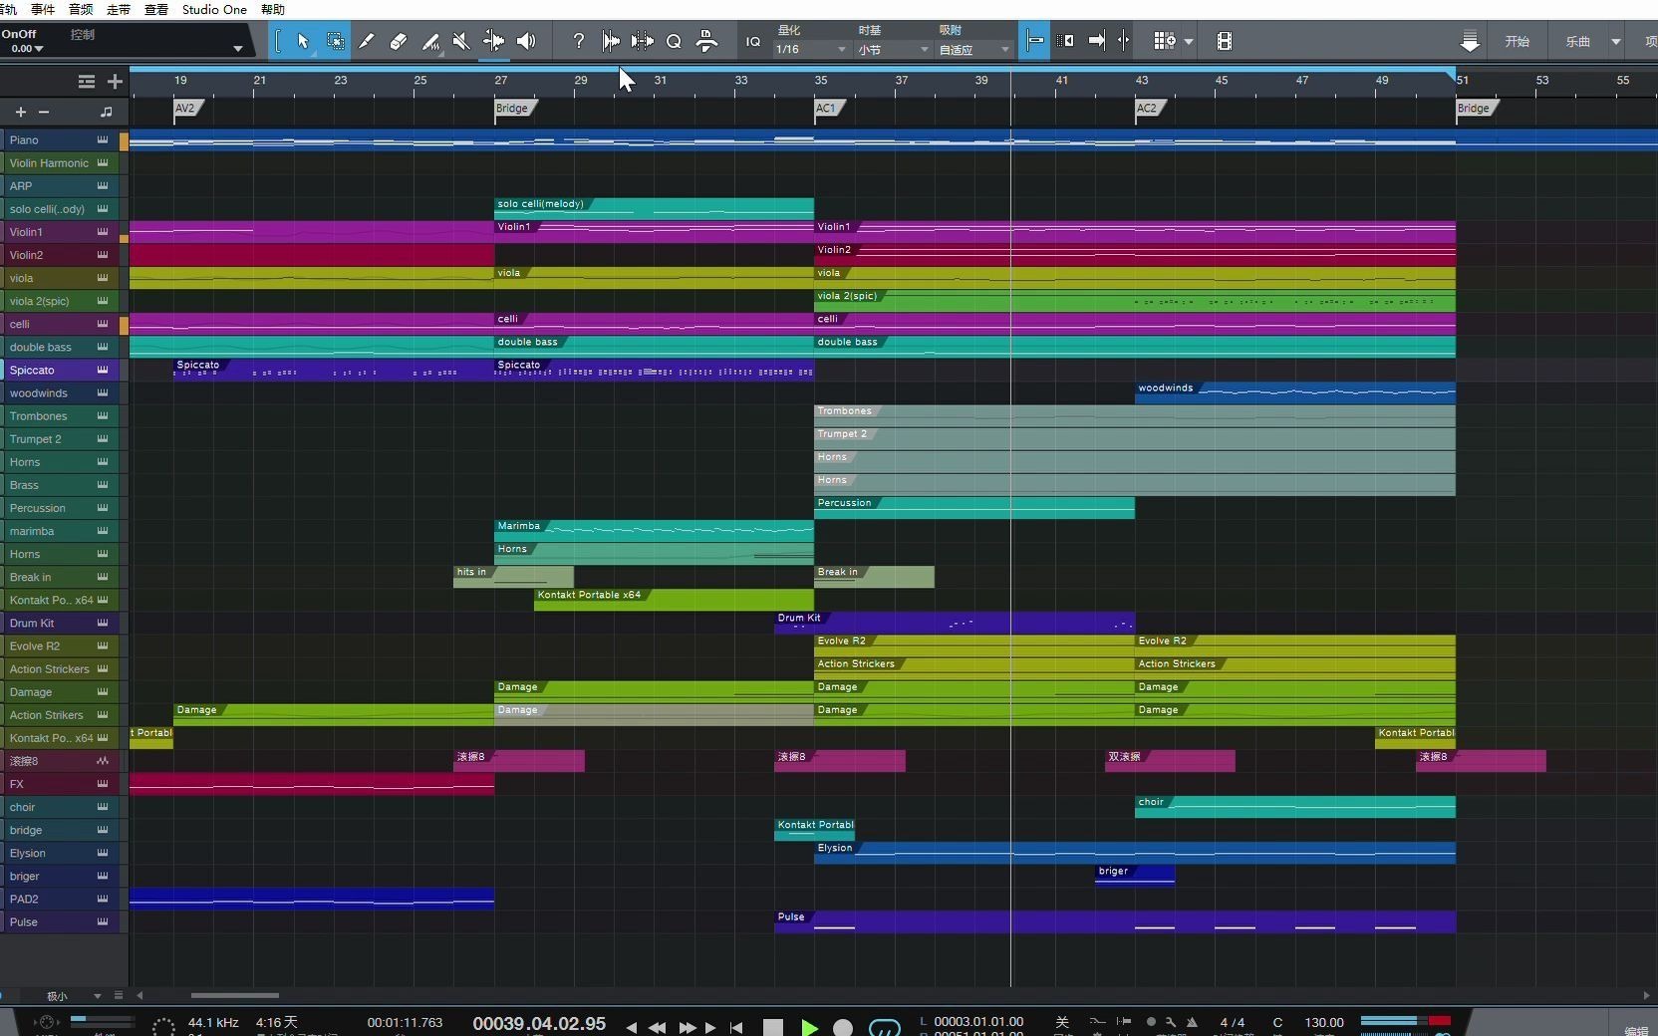Open the 帮助 menu

[272, 9]
